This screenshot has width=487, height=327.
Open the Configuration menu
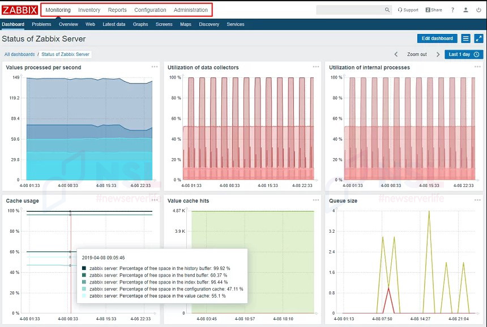click(x=150, y=10)
